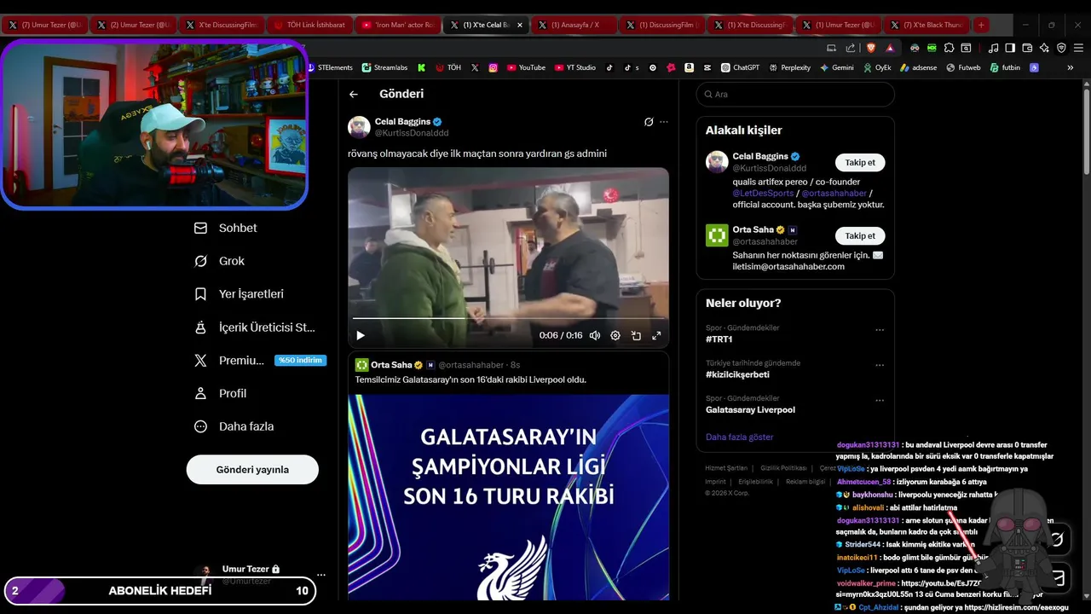Switch to the 'Iron Man' actor YouTube tab
This screenshot has width=1091, height=614.
[396, 25]
